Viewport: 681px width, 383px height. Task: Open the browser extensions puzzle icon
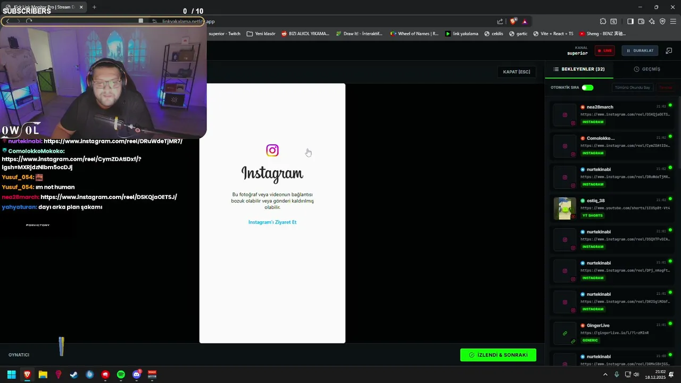[603, 21]
